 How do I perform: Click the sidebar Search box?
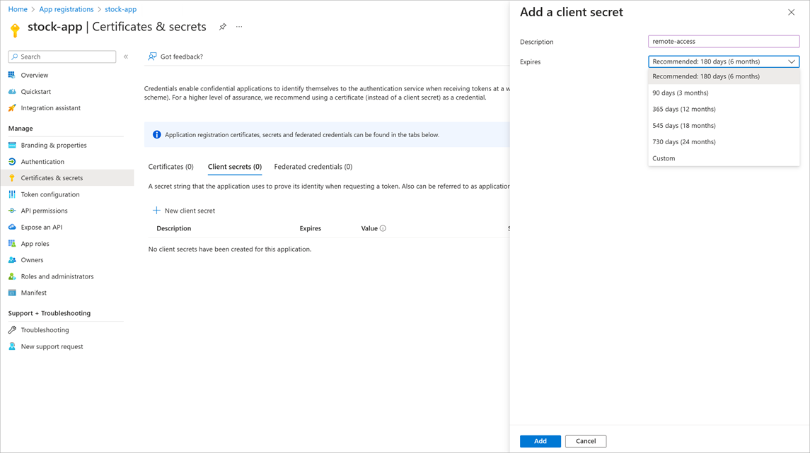click(62, 57)
